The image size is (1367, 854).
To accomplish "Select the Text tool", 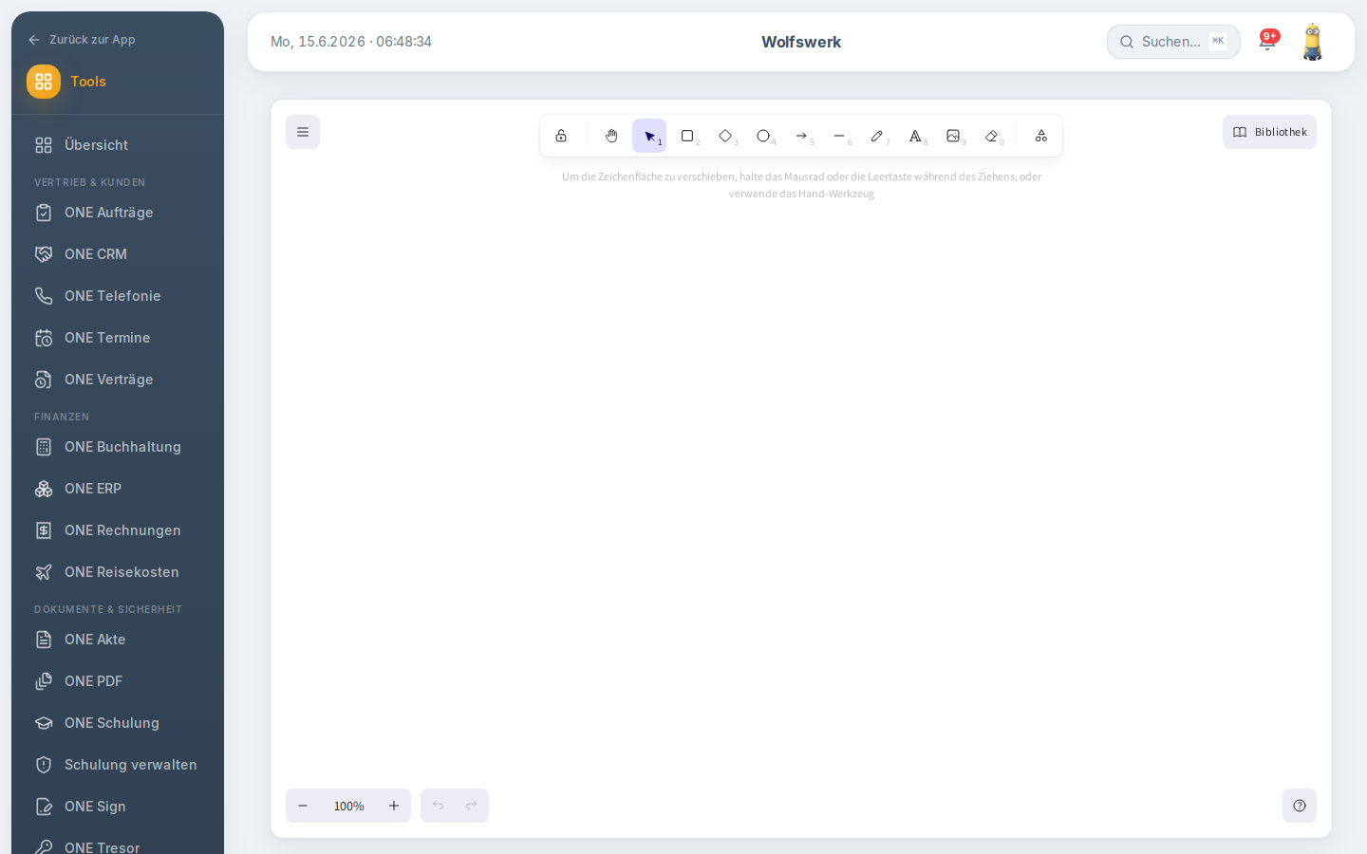I will tap(915, 136).
